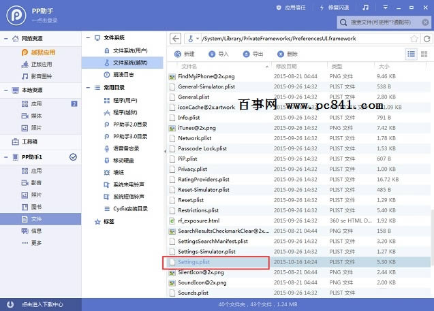Select Passcode Lock.plist file

[299, 148]
